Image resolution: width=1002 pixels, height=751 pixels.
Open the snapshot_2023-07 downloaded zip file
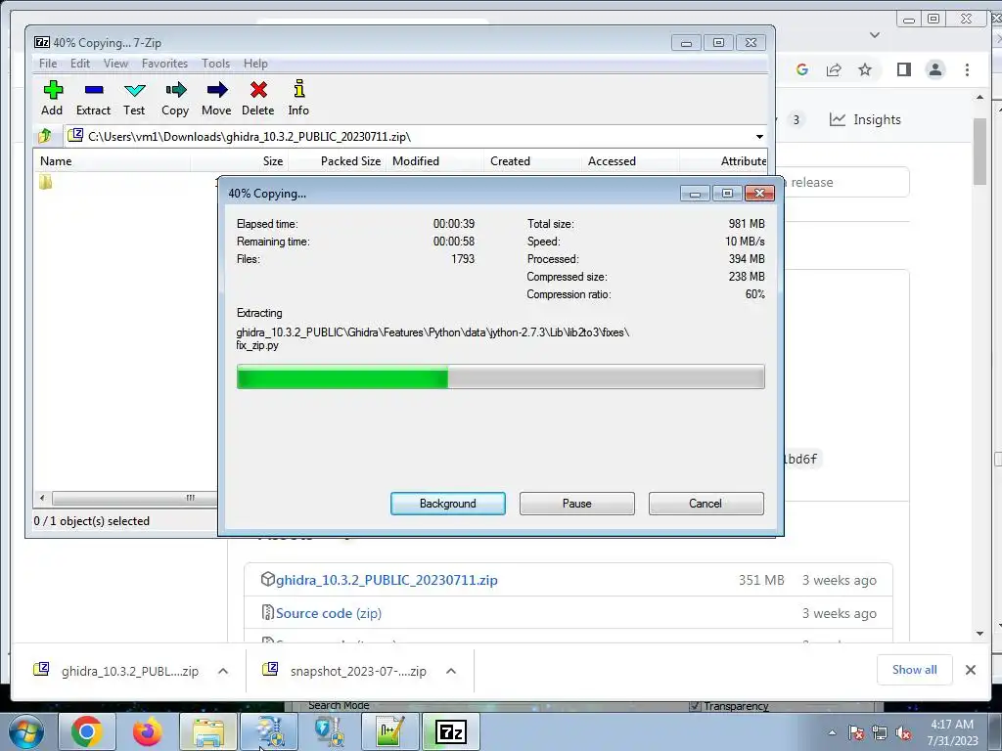click(x=345, y=671)
